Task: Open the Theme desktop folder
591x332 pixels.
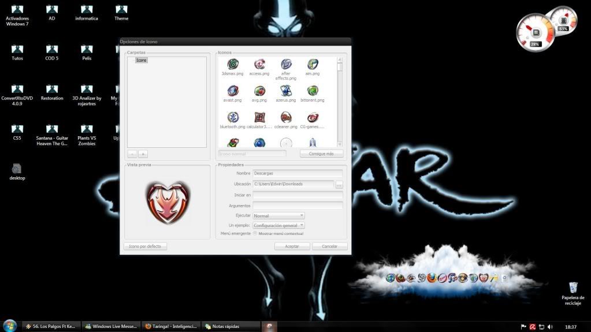Action: (x=121, y=13)
